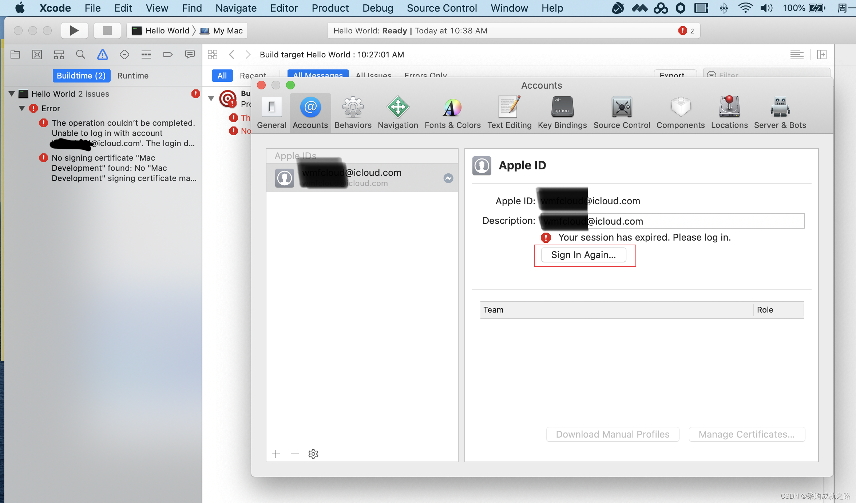
Task: Go back in editor history
Action: pyautogui.click(x=231, y=55)
